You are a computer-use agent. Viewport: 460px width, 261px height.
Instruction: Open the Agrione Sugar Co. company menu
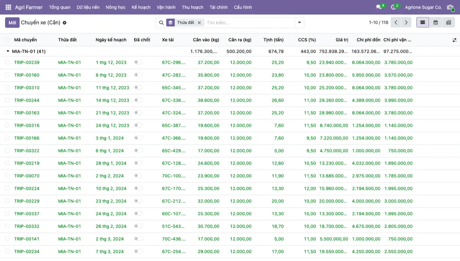[x=423, y=7]
